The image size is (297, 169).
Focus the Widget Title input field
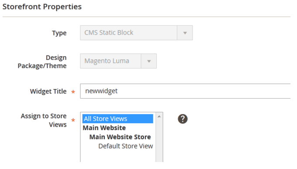[185, 91]
